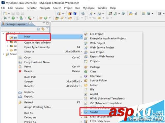Open the Source submenu in the context menu

[x=50, y=82]
